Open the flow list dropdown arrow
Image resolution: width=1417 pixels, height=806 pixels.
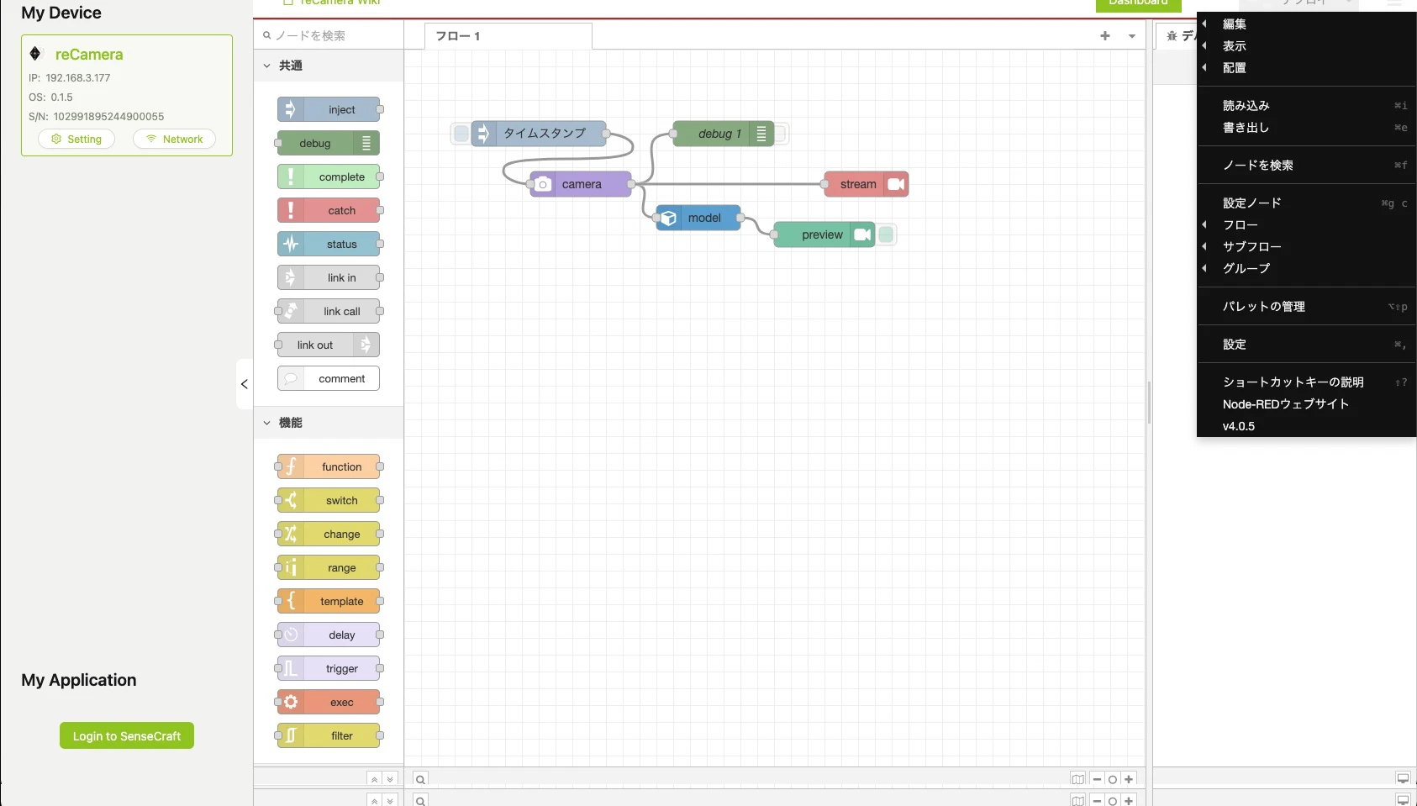tap(1132, 36)
